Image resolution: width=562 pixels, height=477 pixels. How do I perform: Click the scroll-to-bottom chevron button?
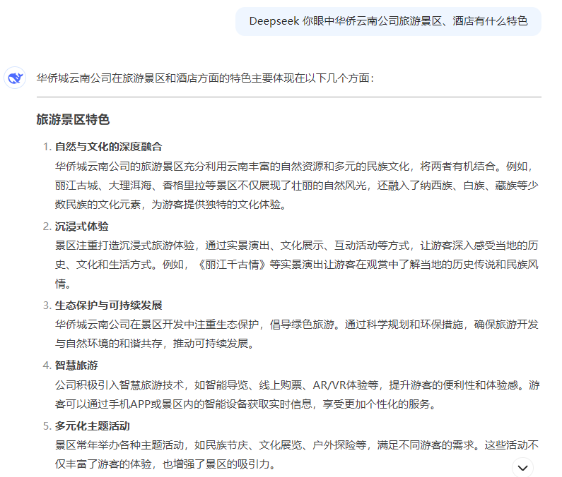[x=522, y=468]
